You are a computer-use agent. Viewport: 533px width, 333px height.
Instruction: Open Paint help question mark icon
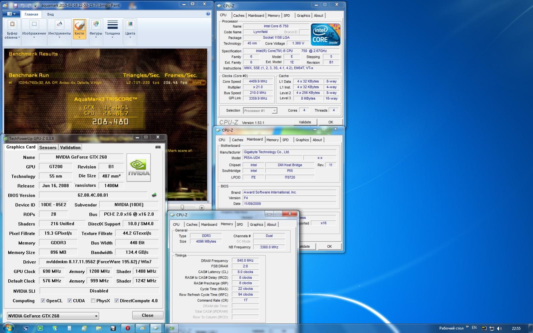208,14
